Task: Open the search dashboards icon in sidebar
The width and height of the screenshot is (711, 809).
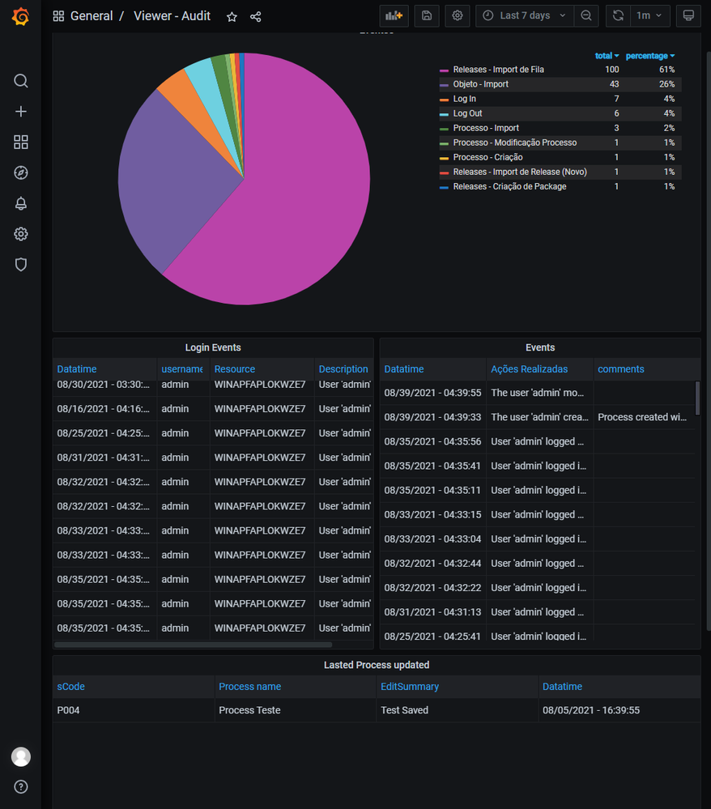Action: pos(21,81)
